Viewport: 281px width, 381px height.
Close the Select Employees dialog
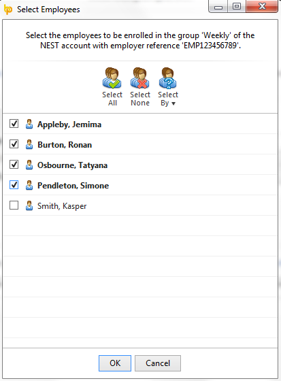(262, 6)
